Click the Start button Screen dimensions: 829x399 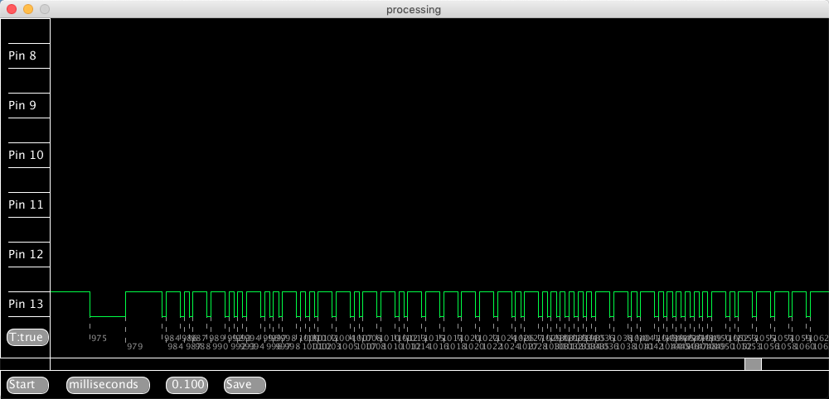tap(27, 385)
